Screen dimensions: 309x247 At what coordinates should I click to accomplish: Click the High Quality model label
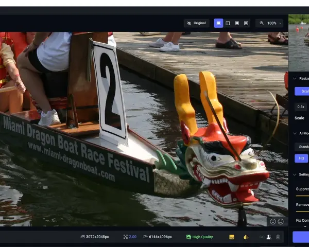202,237
